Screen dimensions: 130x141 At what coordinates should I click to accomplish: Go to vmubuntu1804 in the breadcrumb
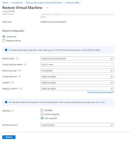(72, 3)
